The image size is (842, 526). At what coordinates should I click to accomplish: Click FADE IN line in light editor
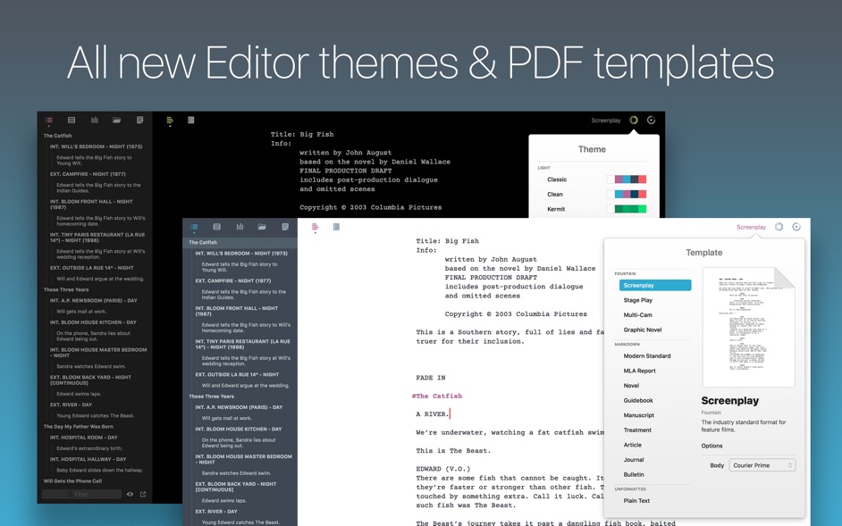click(x=431, y=378)
